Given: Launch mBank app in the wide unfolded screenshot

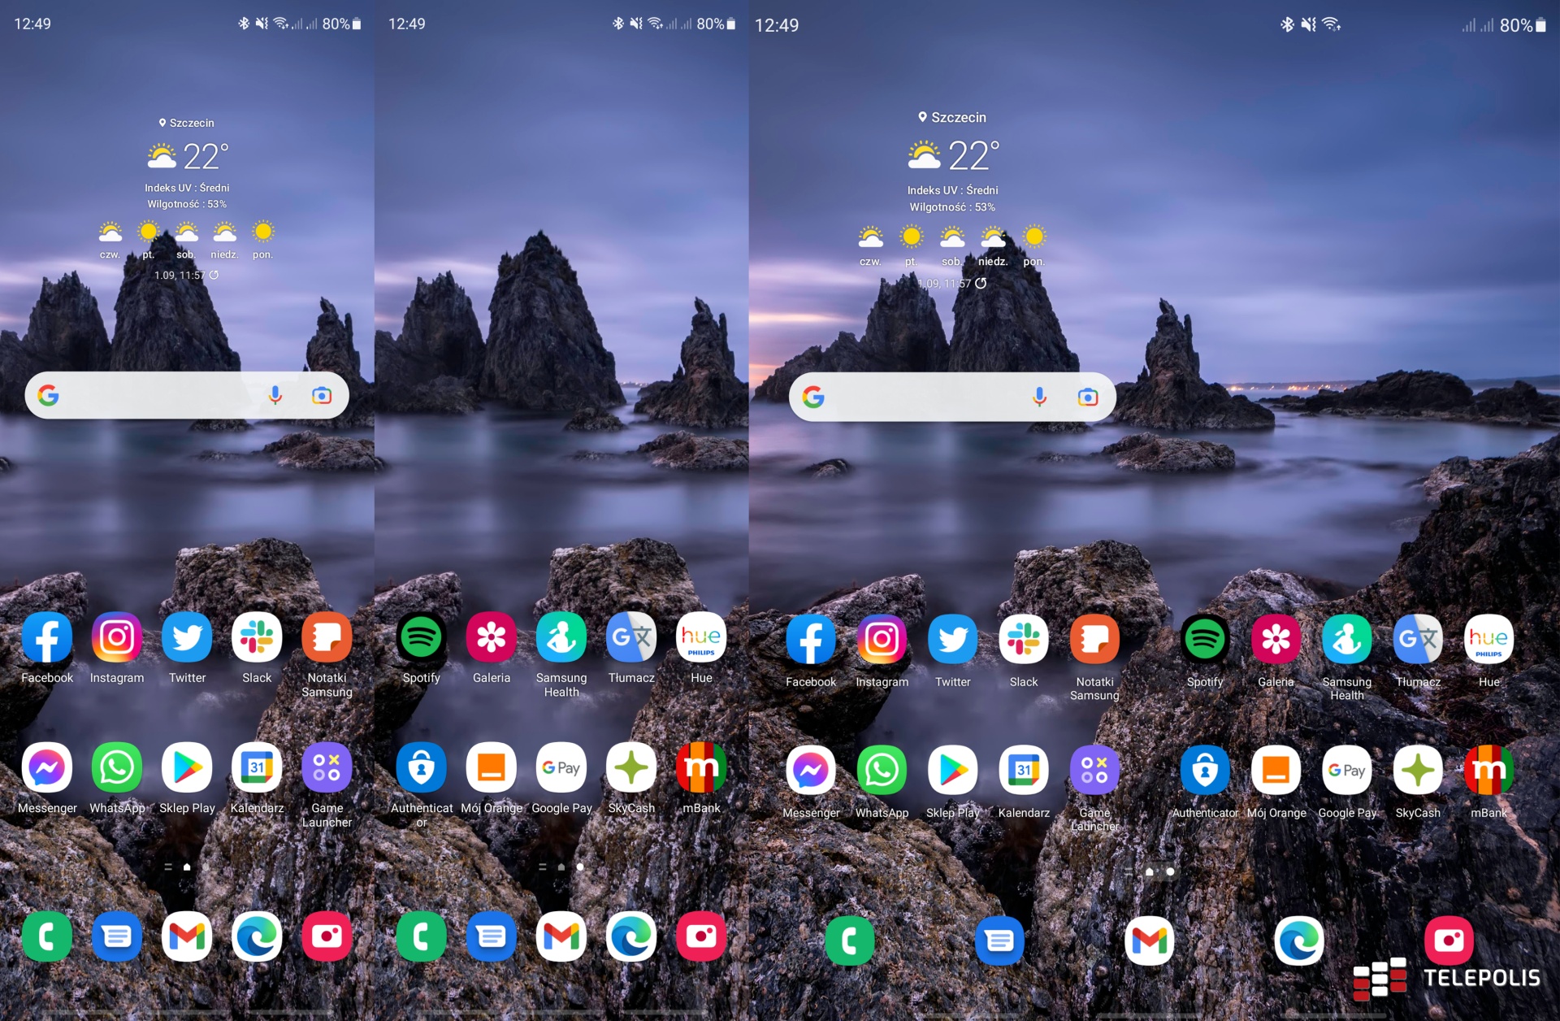Looking at the screenshot, I should [x=1488, y=771].
